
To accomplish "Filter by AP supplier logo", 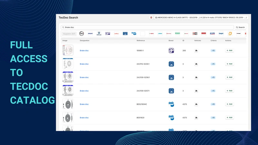I will 108,34.
